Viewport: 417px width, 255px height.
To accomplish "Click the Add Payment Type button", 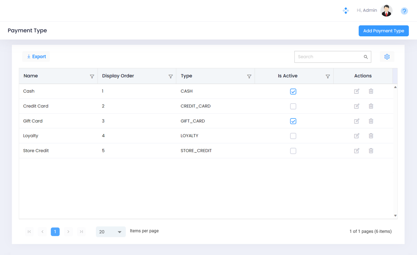I will pos(383,31).
